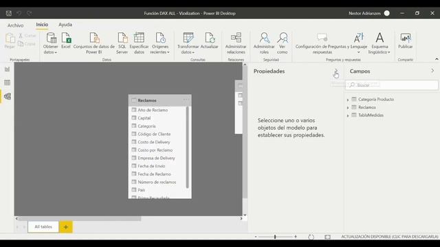Select the Empresa de Delivery field
The width and height of the screenshot is (440, 247).
[x=156, y=158]
